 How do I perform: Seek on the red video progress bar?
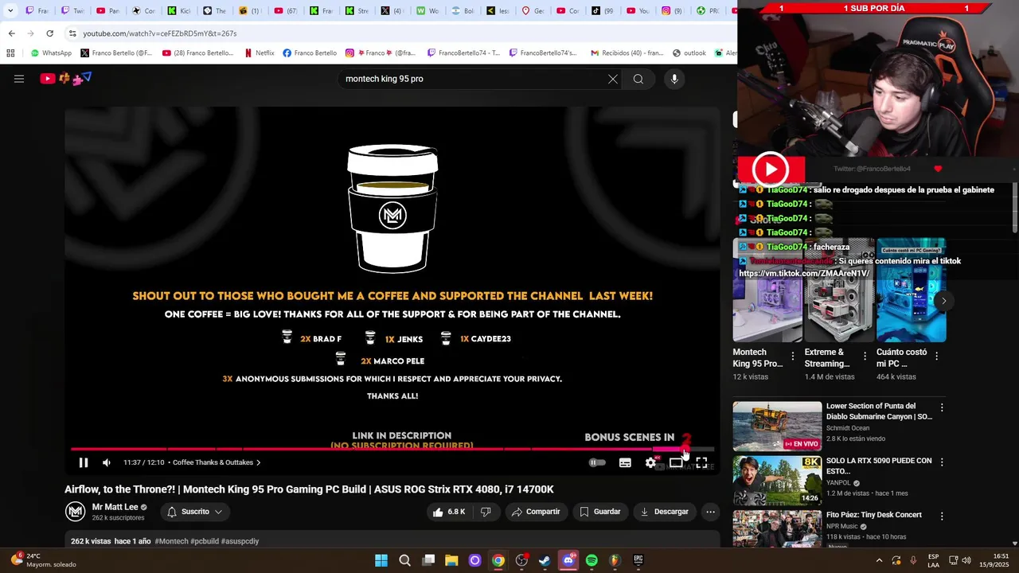(392, 449)
